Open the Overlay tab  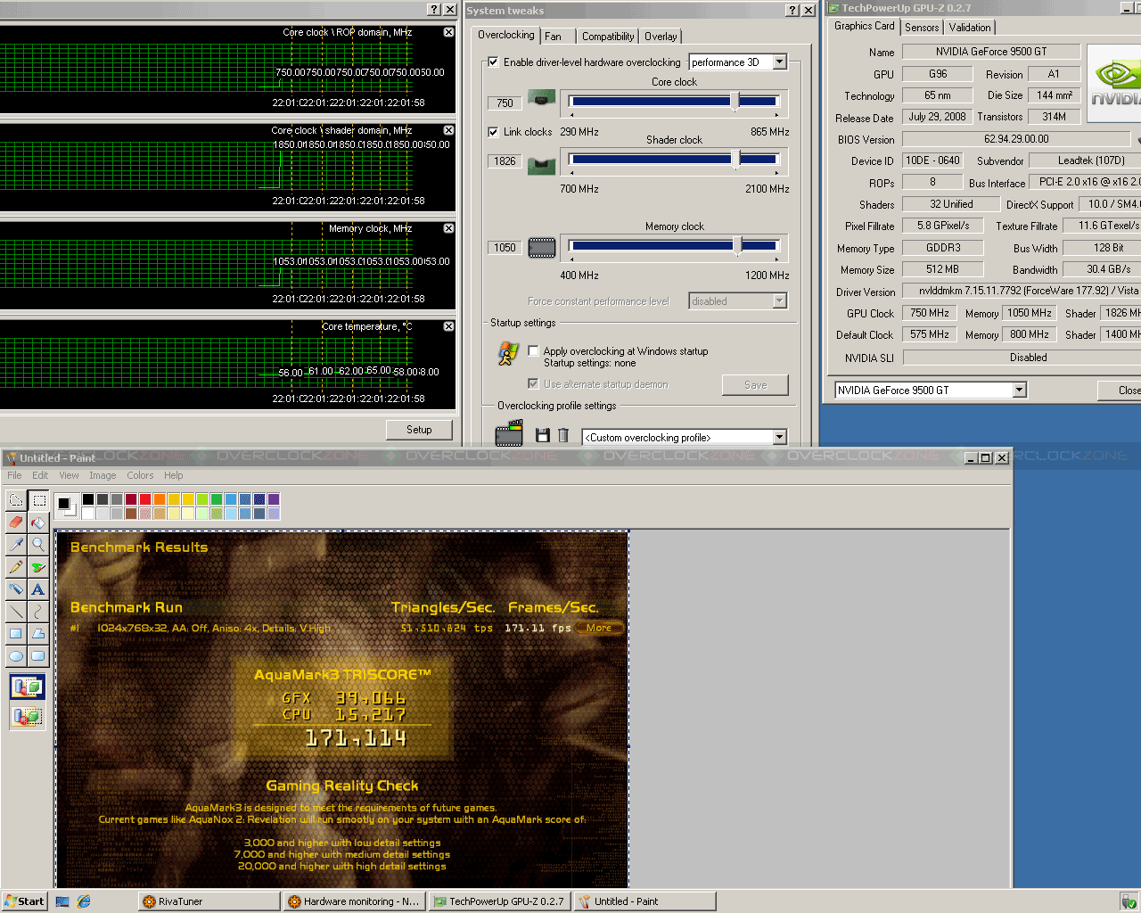pyautogui.click(x=661, y=37)
